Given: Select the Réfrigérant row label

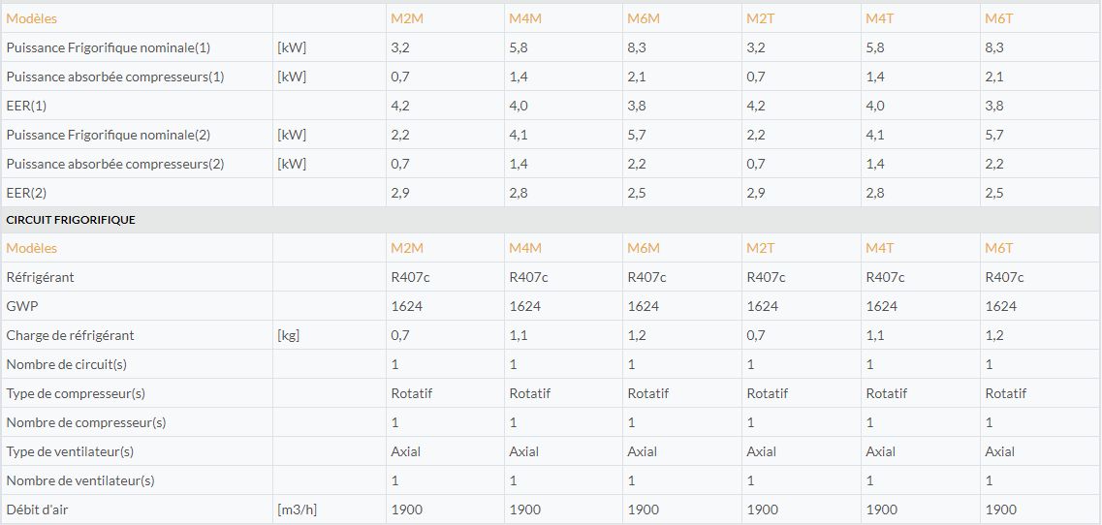Looking at the screenshot, I should (41, 277).
